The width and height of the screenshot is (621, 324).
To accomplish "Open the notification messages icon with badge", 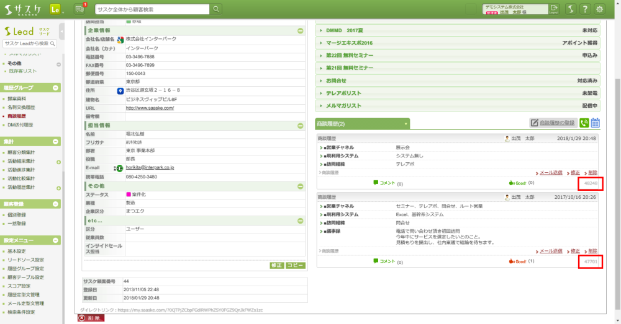I will (x=79, y=9).
